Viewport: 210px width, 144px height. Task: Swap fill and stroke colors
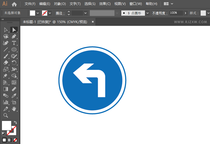click(x=15, y=122)
